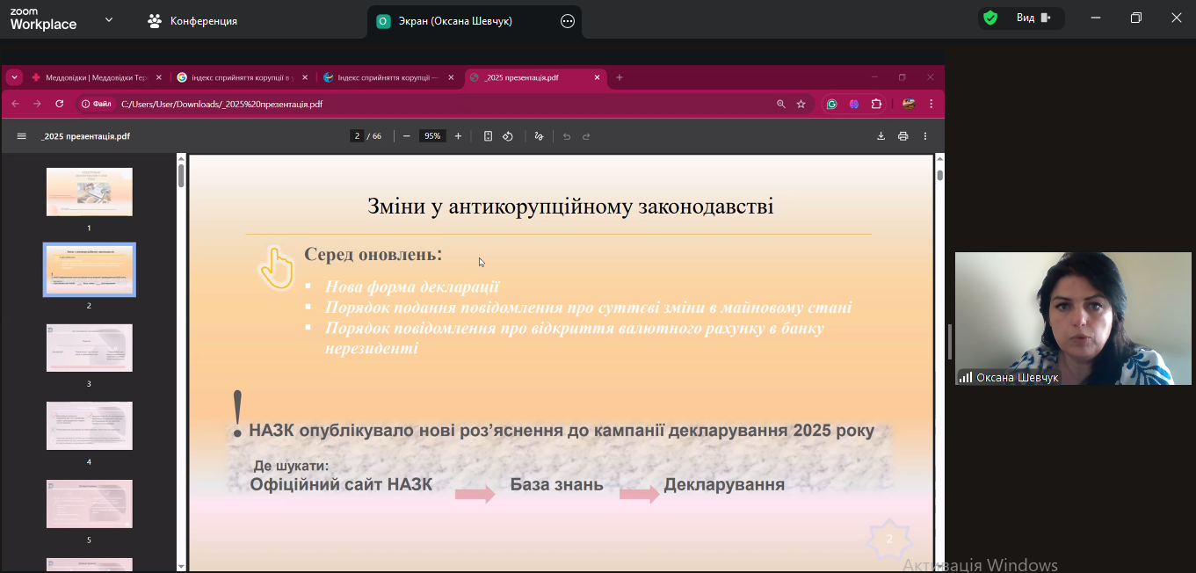Reload the browser page
1196x573 pixels.
(60, 104)
